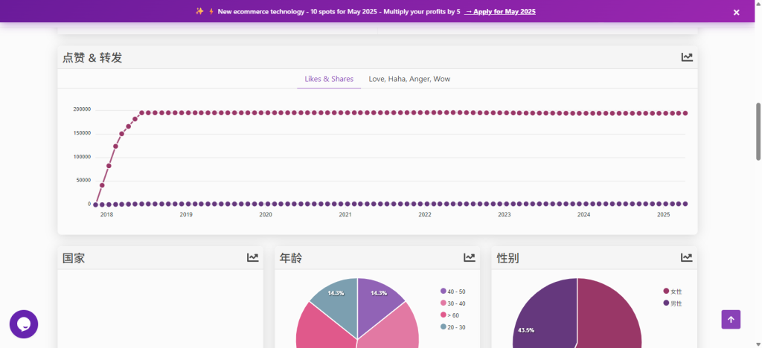Click the 2025 label on chart axis
This screenshot has height=348, width=762.
click(x=663, y=215)
